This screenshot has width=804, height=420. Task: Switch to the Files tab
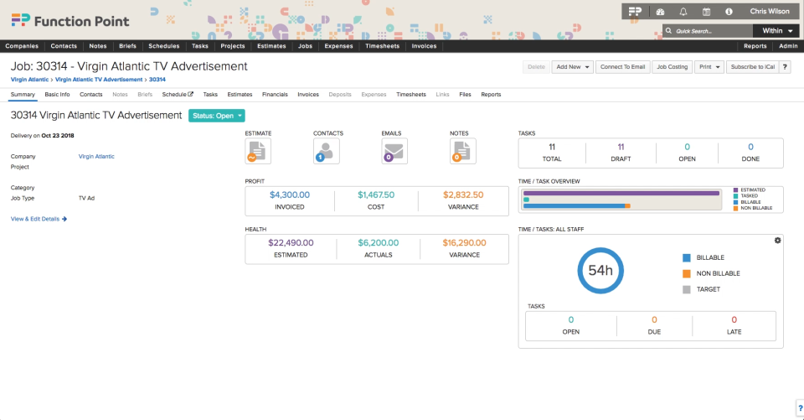point(465,95)
